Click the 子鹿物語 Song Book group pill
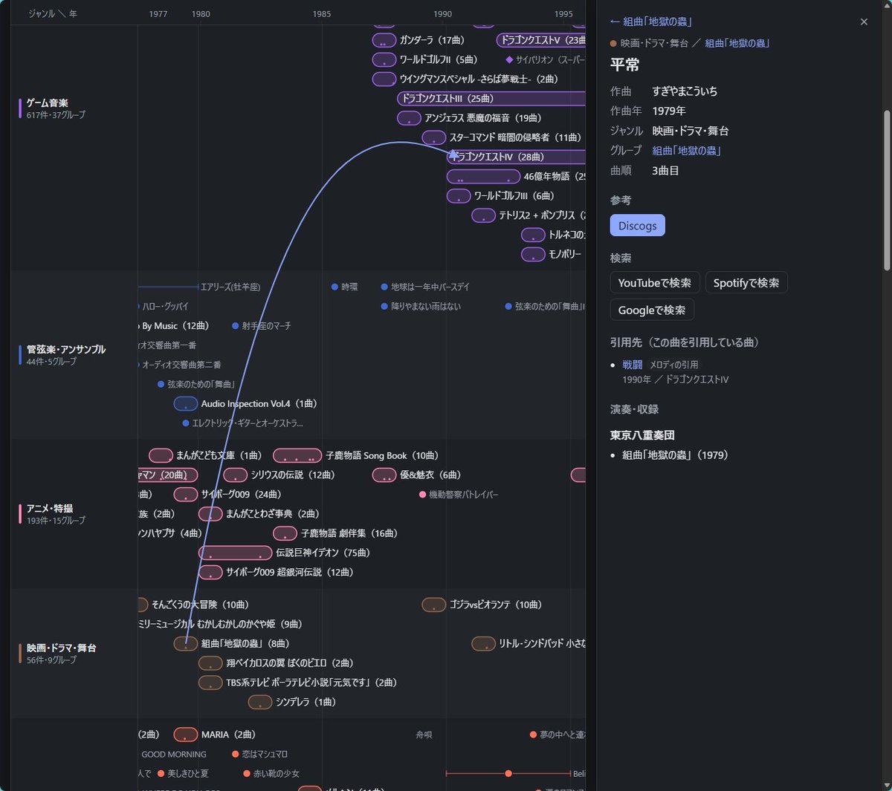This screenshot has height=791, width=892. coord(297,455)
